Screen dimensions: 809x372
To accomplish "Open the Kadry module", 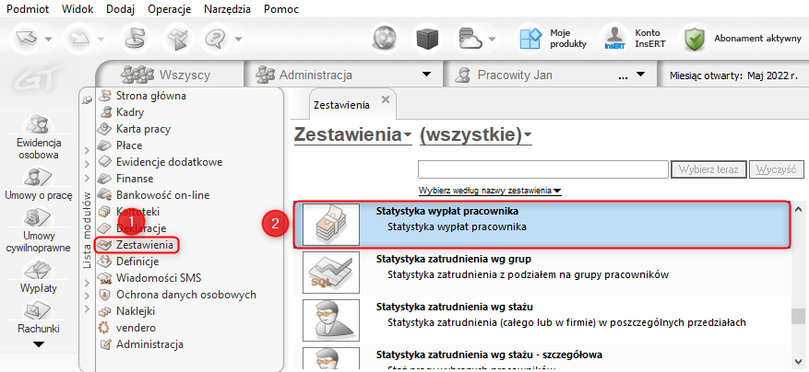I will tap(122, 112).
